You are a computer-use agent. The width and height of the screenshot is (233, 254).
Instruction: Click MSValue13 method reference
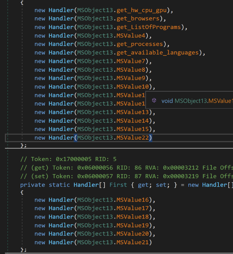[133, 112]
